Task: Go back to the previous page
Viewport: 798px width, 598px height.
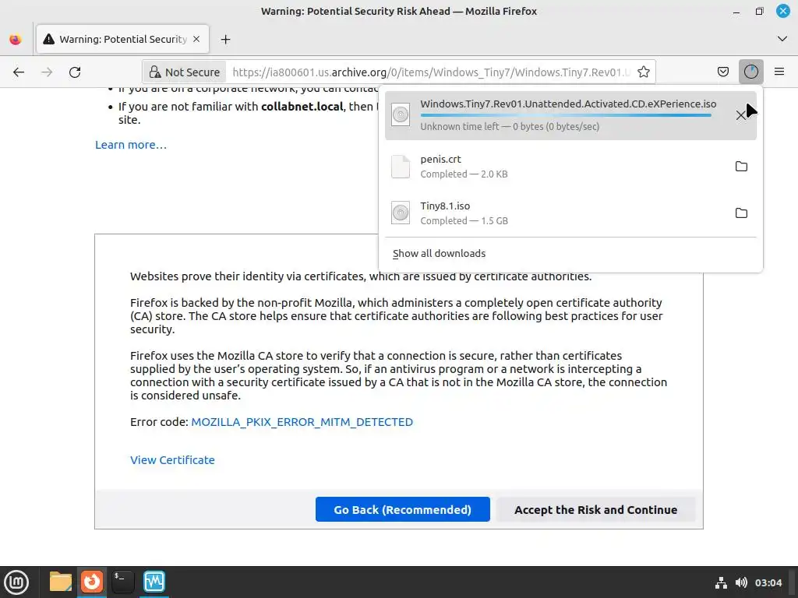Action: coord(19,72)
